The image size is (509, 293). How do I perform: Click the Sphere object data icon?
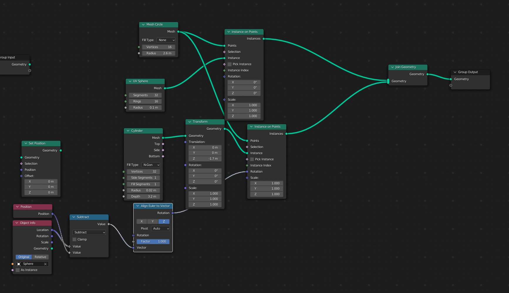click(x=19, y=264)
